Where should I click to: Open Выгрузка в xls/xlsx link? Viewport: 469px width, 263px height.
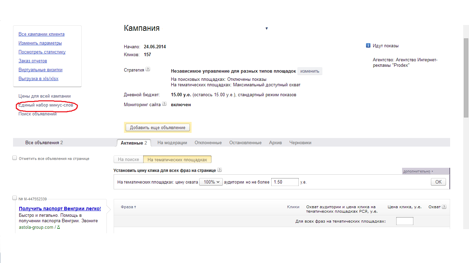38,79
